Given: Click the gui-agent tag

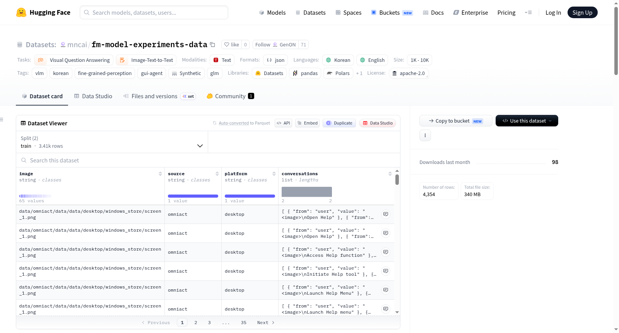Looking at the screenshot, I should pyautogui.click(x=152, y=73).
